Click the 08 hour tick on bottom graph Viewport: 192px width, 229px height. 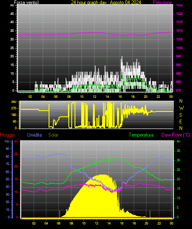click(x=71, y=223)
